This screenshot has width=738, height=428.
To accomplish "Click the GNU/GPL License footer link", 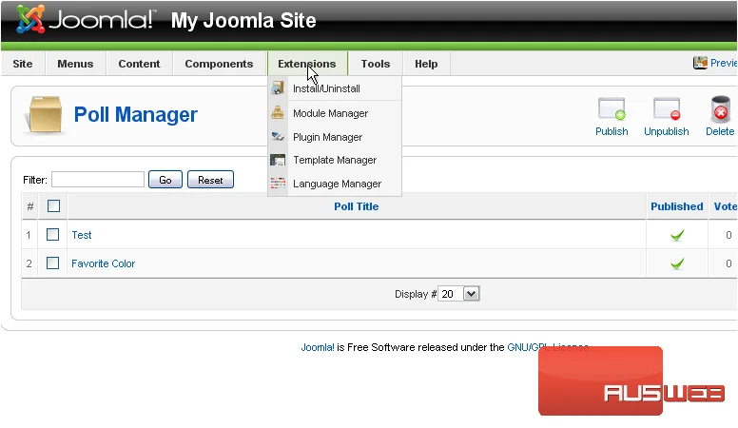I will click(x=549, y=347).
